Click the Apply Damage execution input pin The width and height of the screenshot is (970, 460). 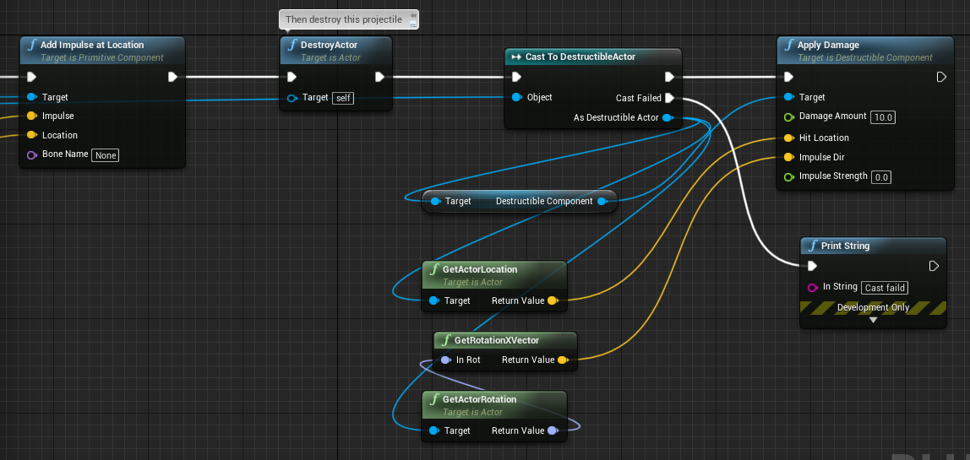tap(788, 77)
